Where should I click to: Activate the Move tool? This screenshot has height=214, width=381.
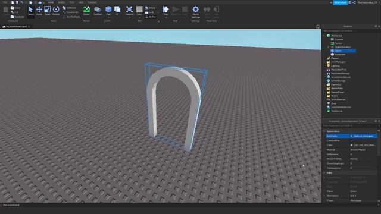(x=39, y=11)
